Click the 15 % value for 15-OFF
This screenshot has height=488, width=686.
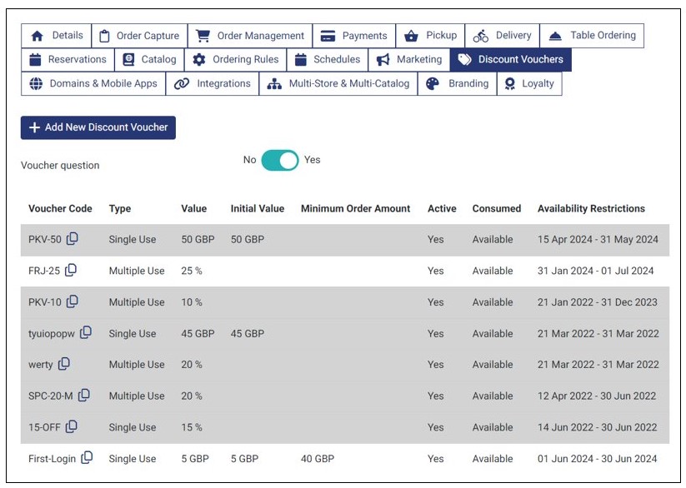[x=192, y=427]
